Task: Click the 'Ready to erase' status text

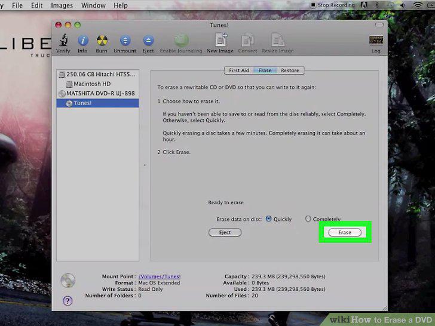Action: 226,202
